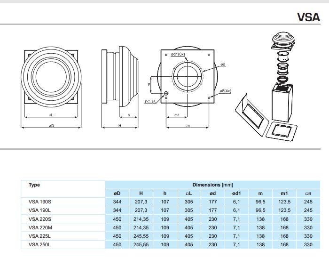The image size is (329, 259).
Task: Click the □n value 330 for VSA 225L
Action: coord(308,236)
